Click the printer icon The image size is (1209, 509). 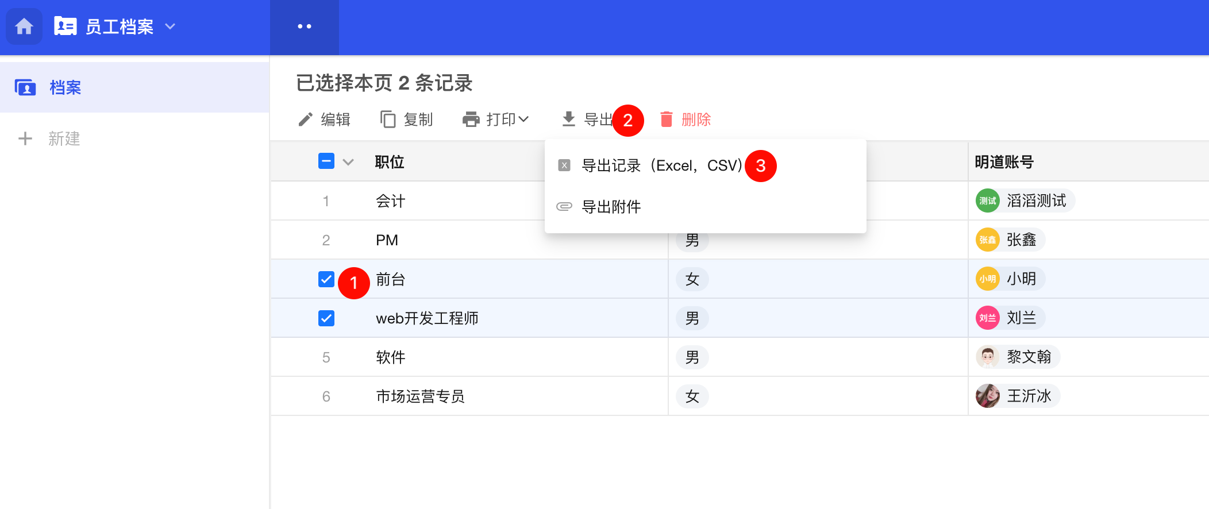click(x=471, y=119)
